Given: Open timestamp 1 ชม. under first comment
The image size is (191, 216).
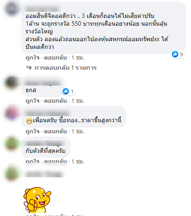Looking at the screenshot, I should 78,57.
